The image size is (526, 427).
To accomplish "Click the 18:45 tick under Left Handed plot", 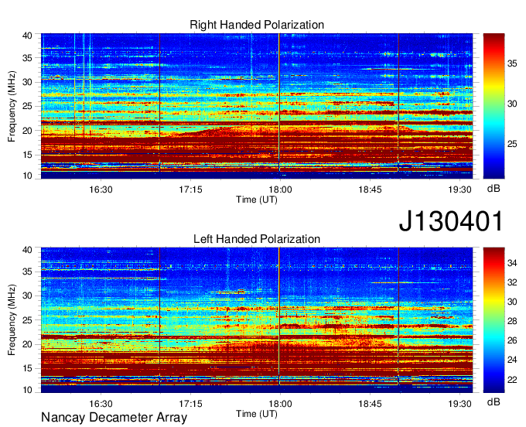I will click(370, 404).
